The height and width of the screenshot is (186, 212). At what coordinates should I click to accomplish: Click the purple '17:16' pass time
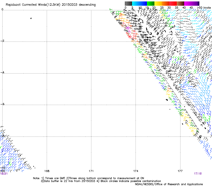click(198, 174)
